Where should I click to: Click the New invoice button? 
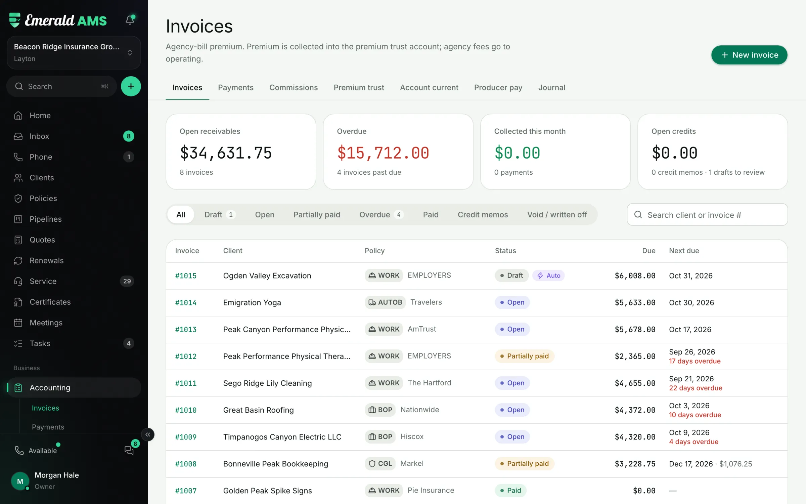click(x=749, y=55)
